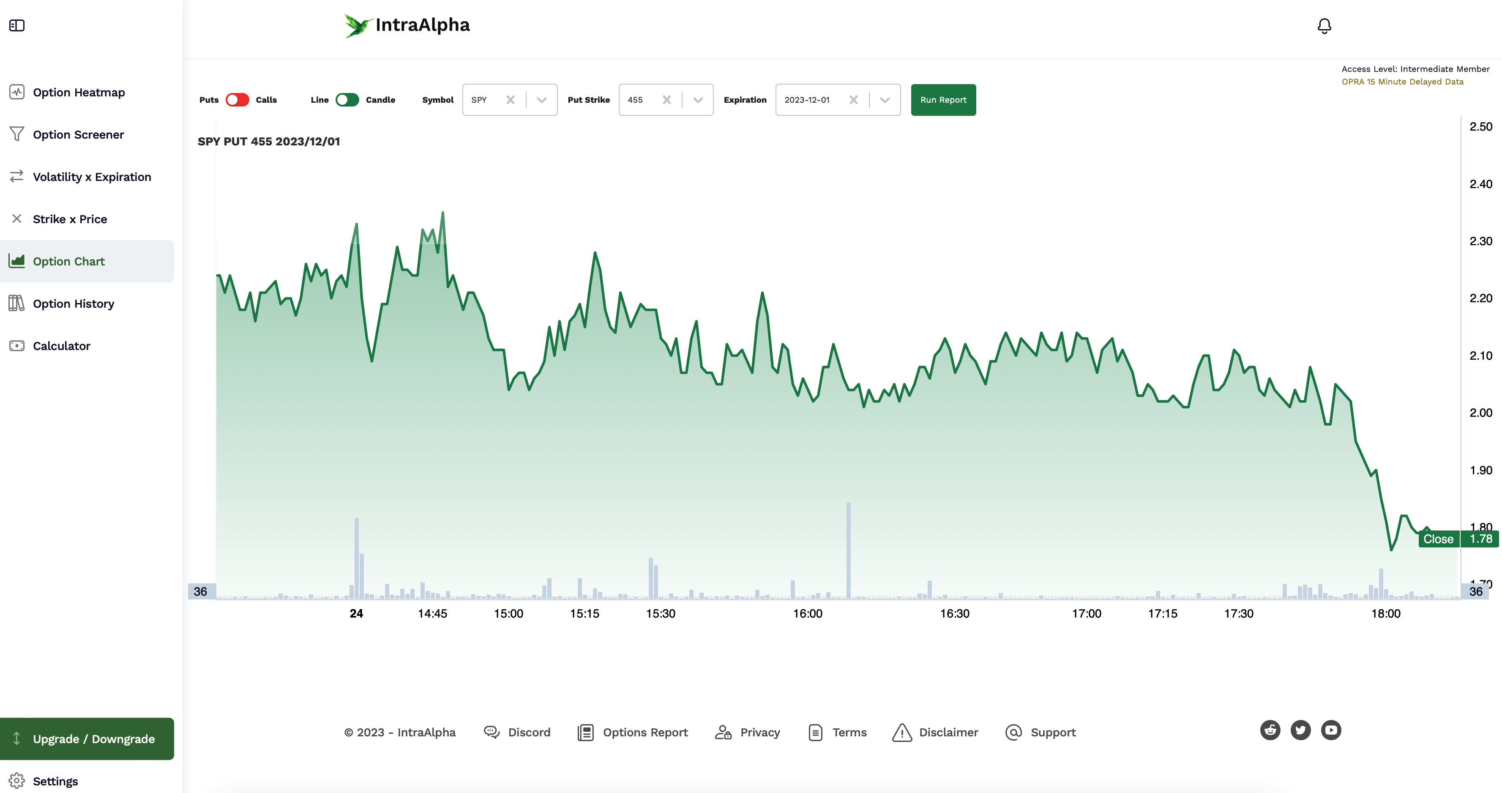The width and height of the screenshot is (1502, 793).
Task: View the Option History page
Action: 74,303
